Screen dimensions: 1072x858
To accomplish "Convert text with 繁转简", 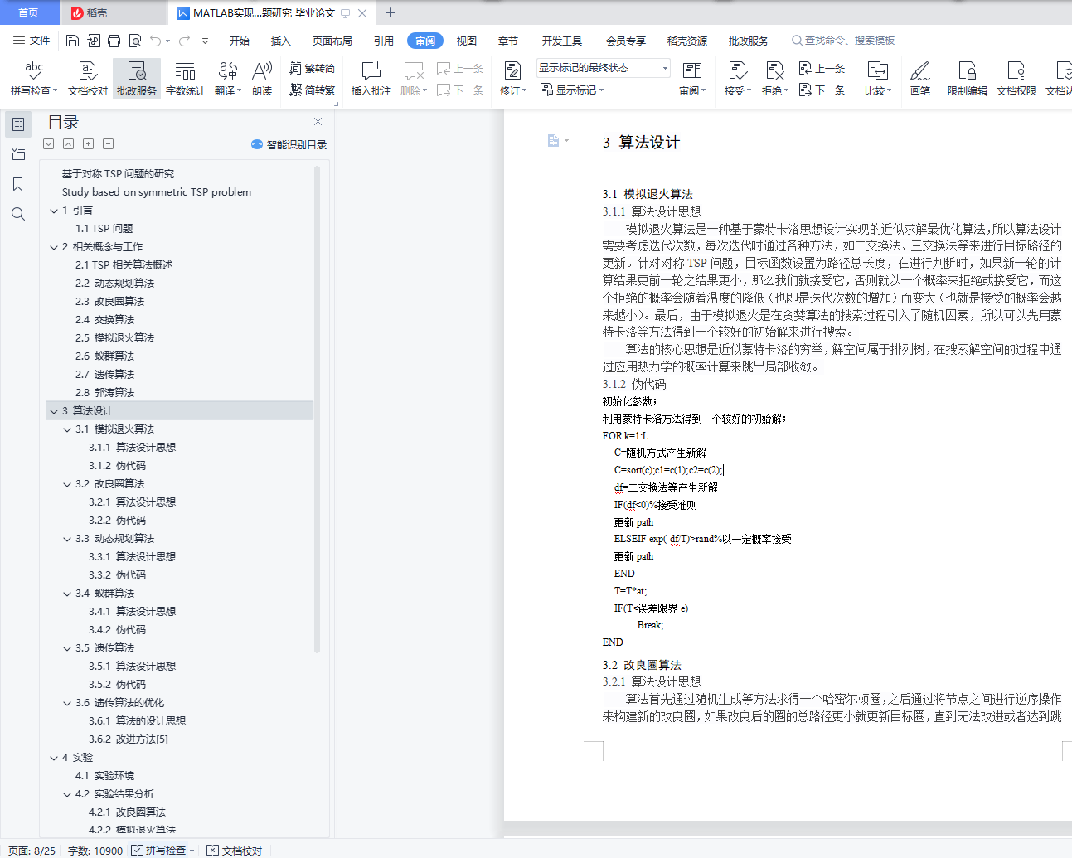I will [x=312, y=69].
